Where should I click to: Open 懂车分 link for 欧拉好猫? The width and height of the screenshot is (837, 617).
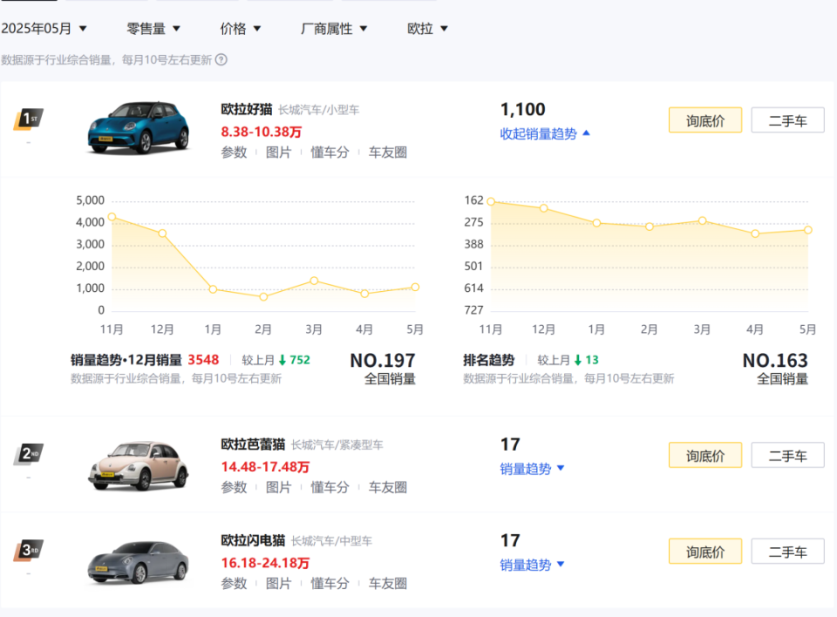coord(330,153)
